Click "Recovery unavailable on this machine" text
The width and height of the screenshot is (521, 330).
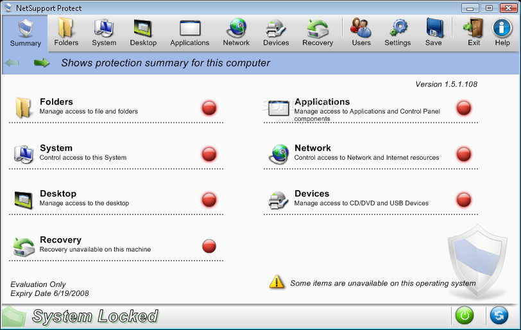pyautogui.click(x=95, y=249)
